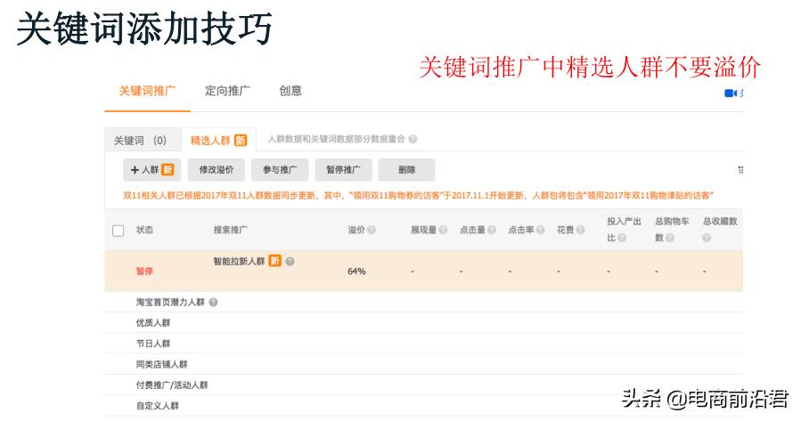The image size is (801, 421).
Task: Tick the select-all checkbox in header
Action: (x=118, y=231)
